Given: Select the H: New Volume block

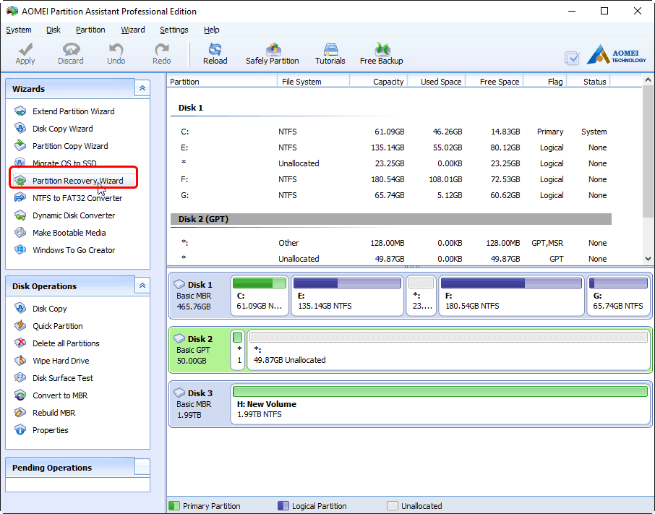Looking at the screenshot, I should [440, 404].
